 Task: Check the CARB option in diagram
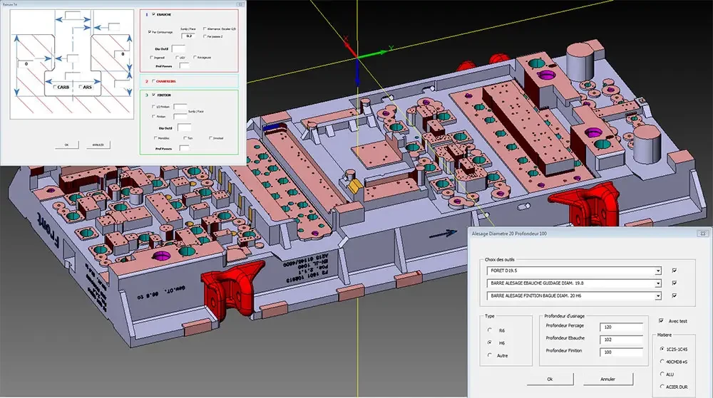pyautogui.click(x=55, y=88)
